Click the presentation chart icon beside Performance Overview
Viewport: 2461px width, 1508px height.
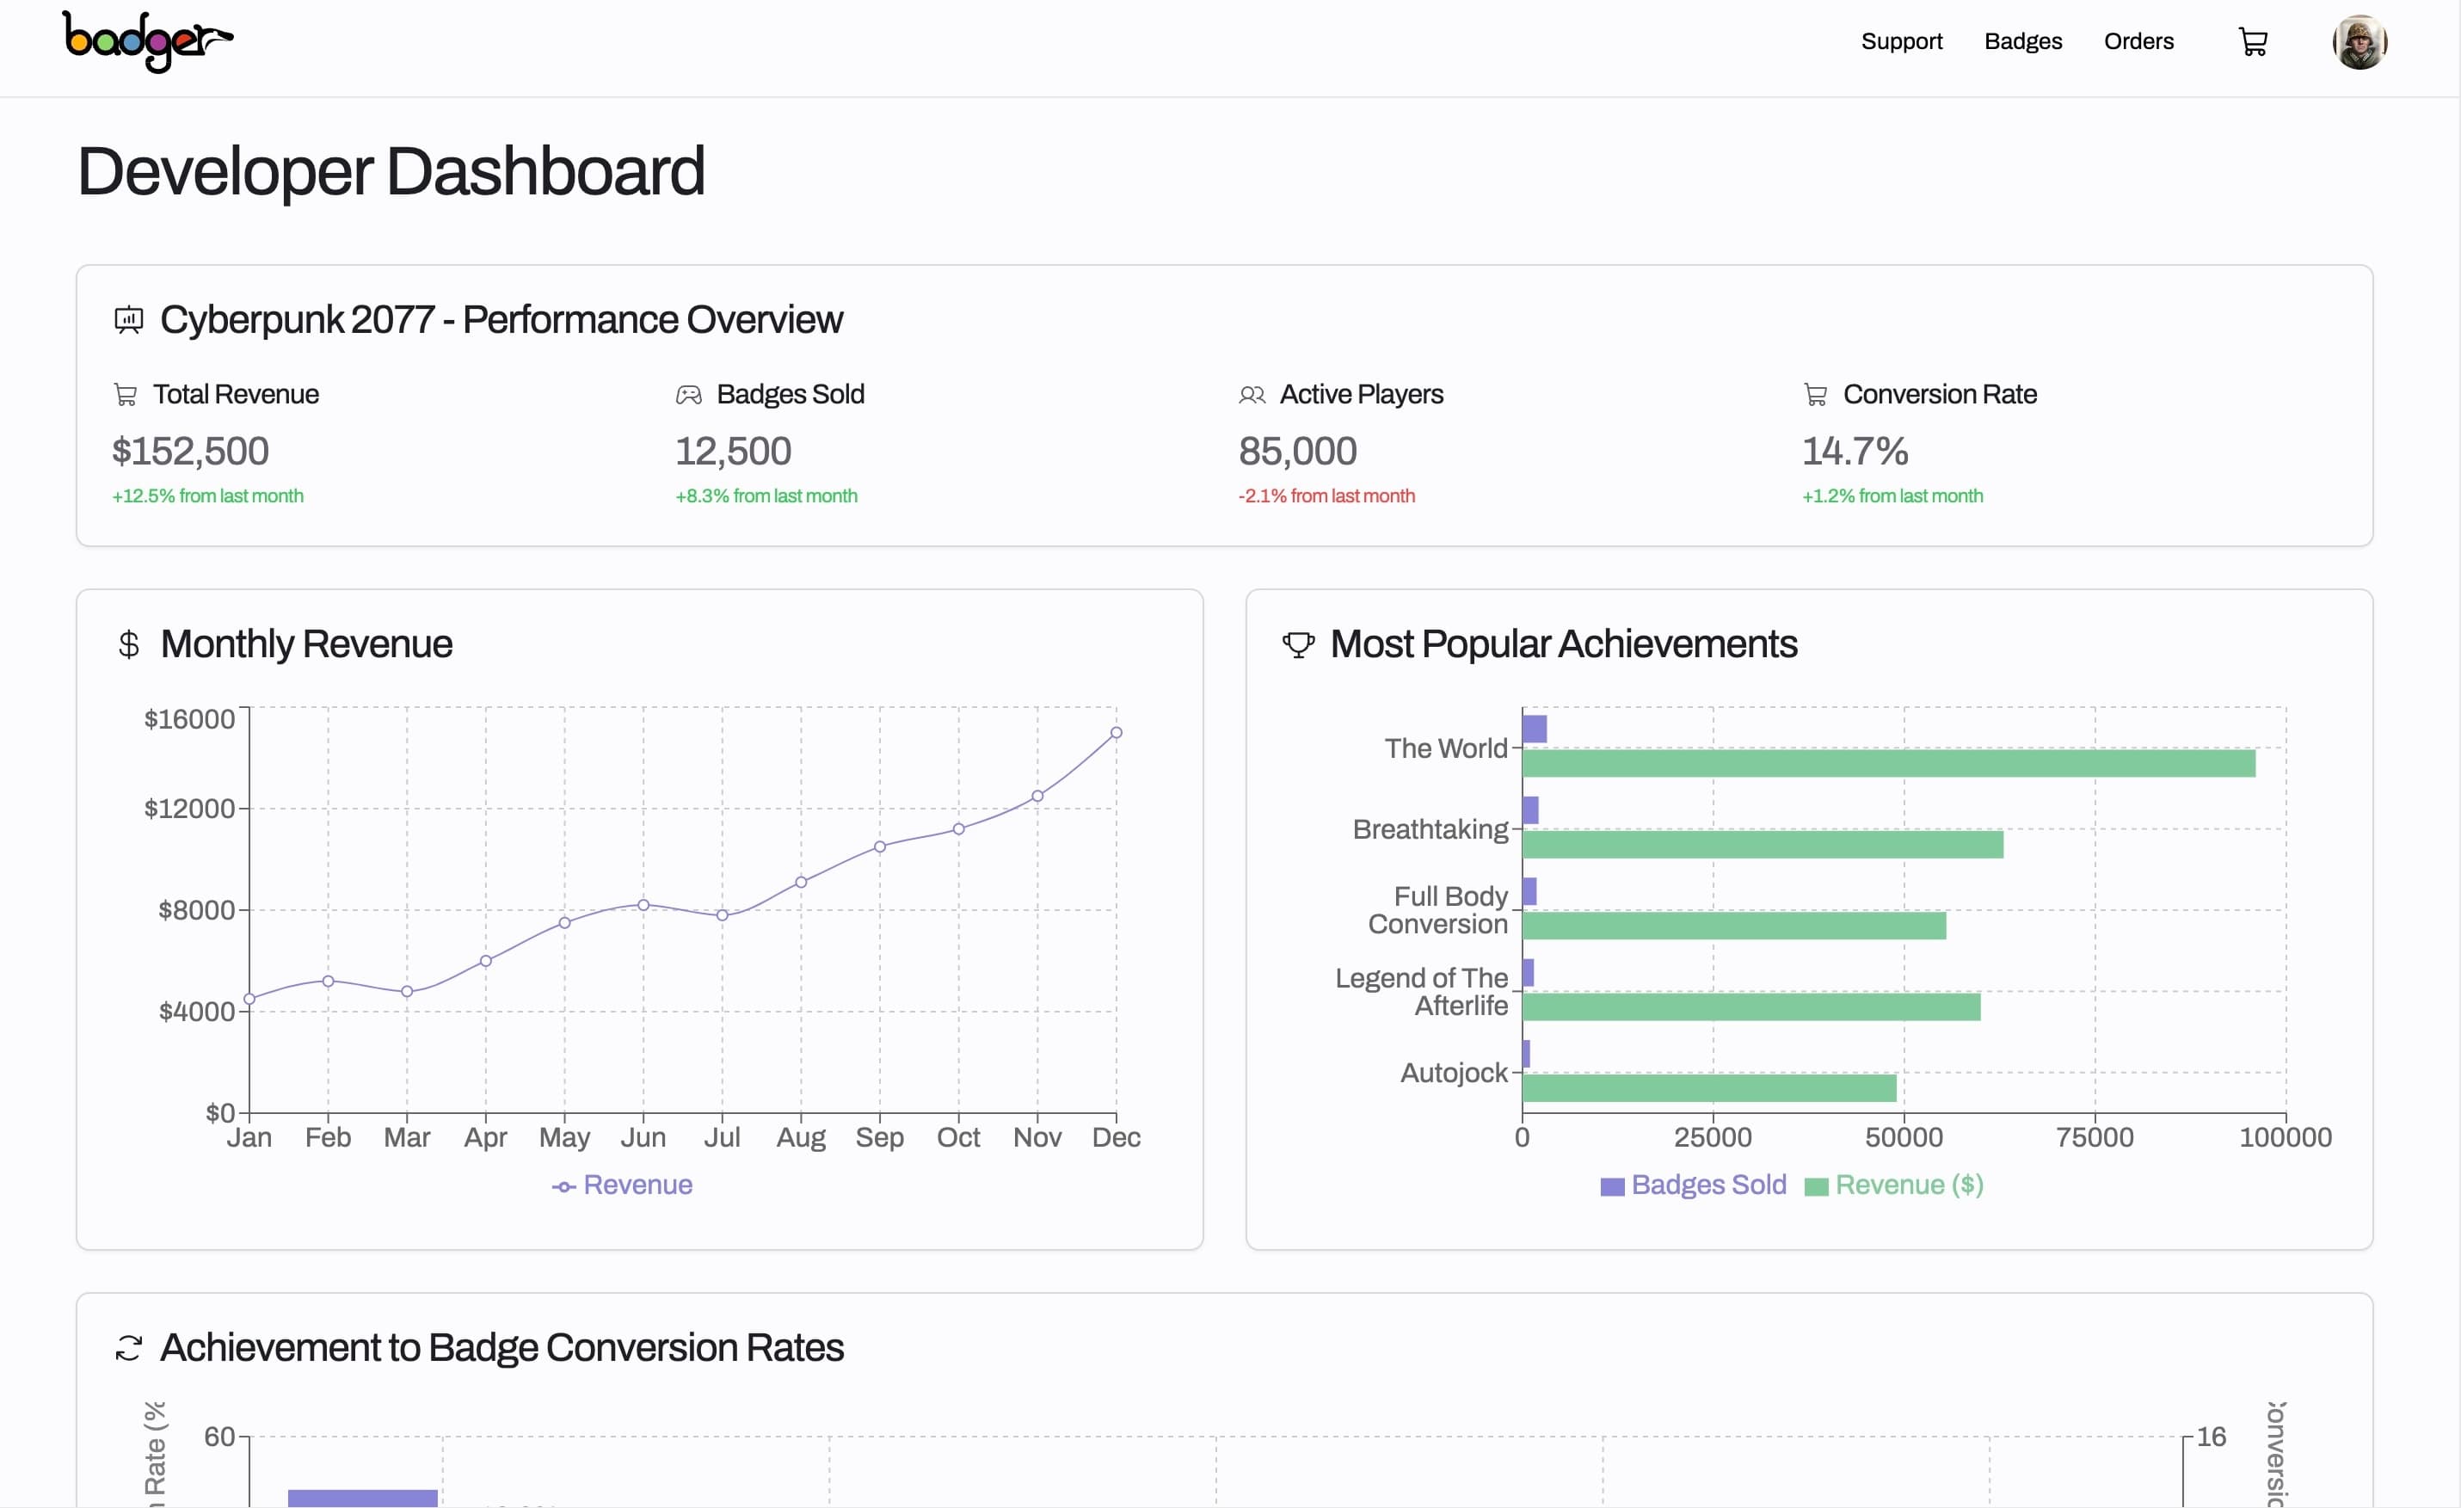pyautogui.click(x=129, y=321)
